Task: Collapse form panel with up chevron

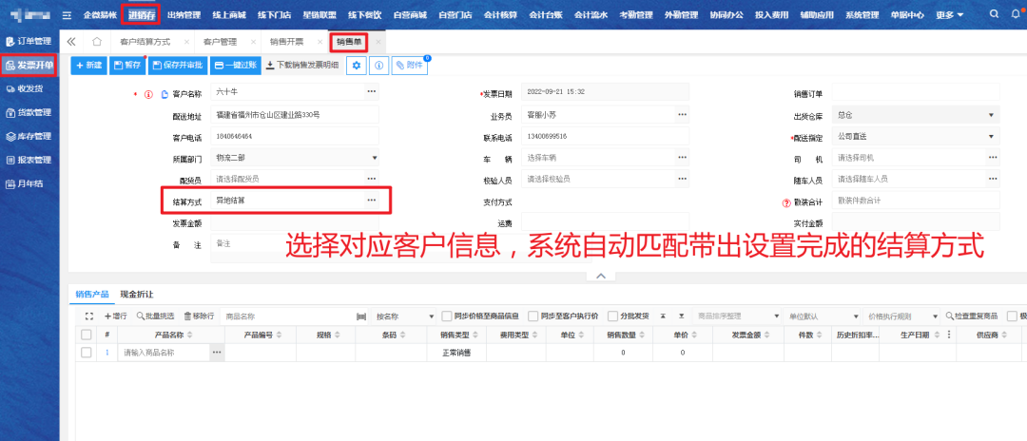Action: (x=601, y=276)
